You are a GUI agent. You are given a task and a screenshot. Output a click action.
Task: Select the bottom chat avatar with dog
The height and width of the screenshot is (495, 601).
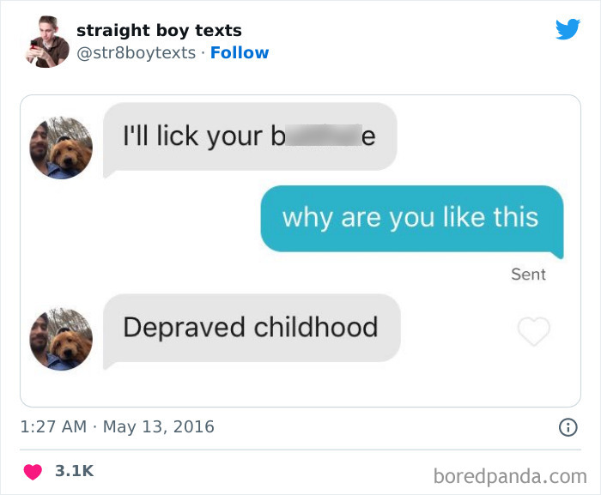(61, 339)
